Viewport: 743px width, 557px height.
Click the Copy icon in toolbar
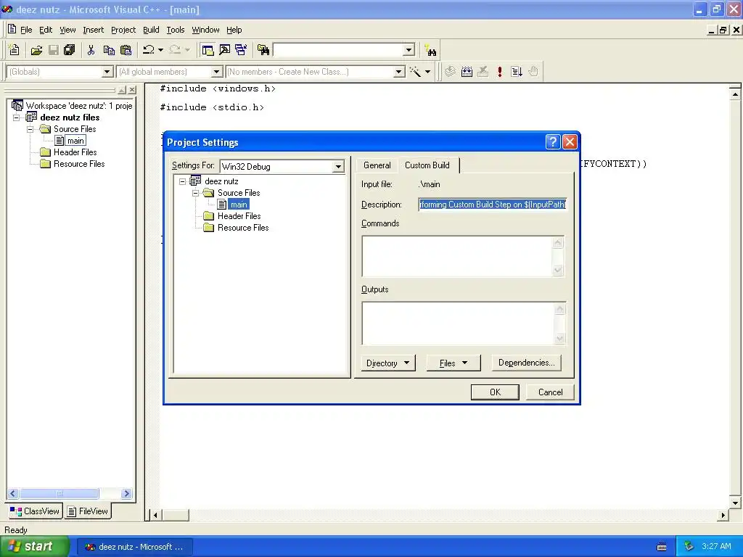tap(109, 50)
